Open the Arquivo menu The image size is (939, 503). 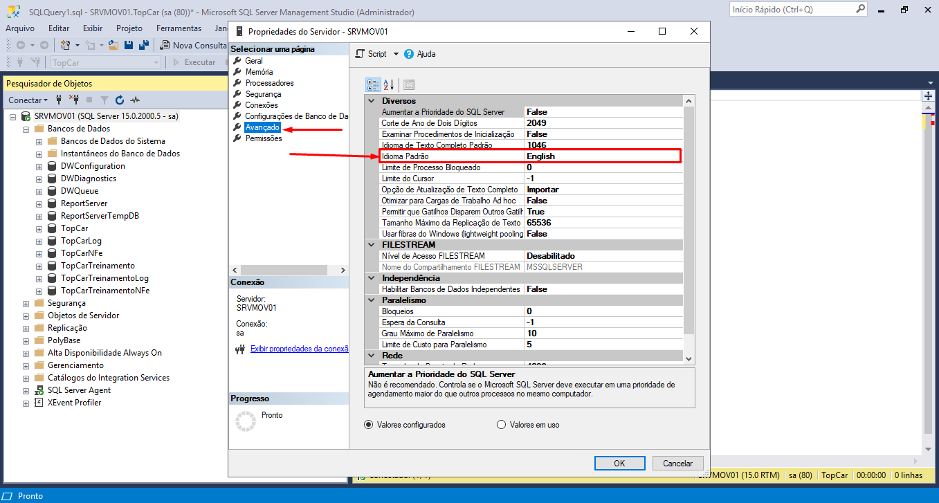(x=20, y=28)
